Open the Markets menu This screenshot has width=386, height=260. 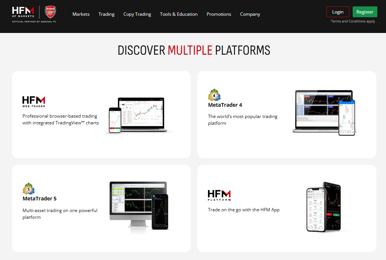coord(81,14)
